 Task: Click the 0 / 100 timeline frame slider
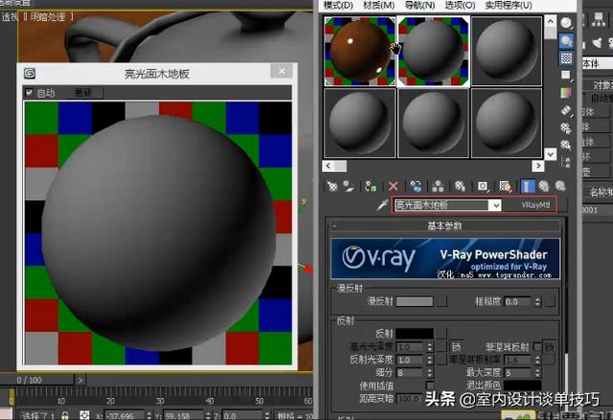37,380
